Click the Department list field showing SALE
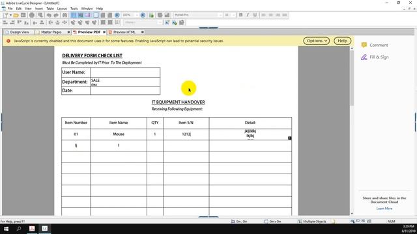The width and height of the screenshot is (417, 234). tap(125, 82)
